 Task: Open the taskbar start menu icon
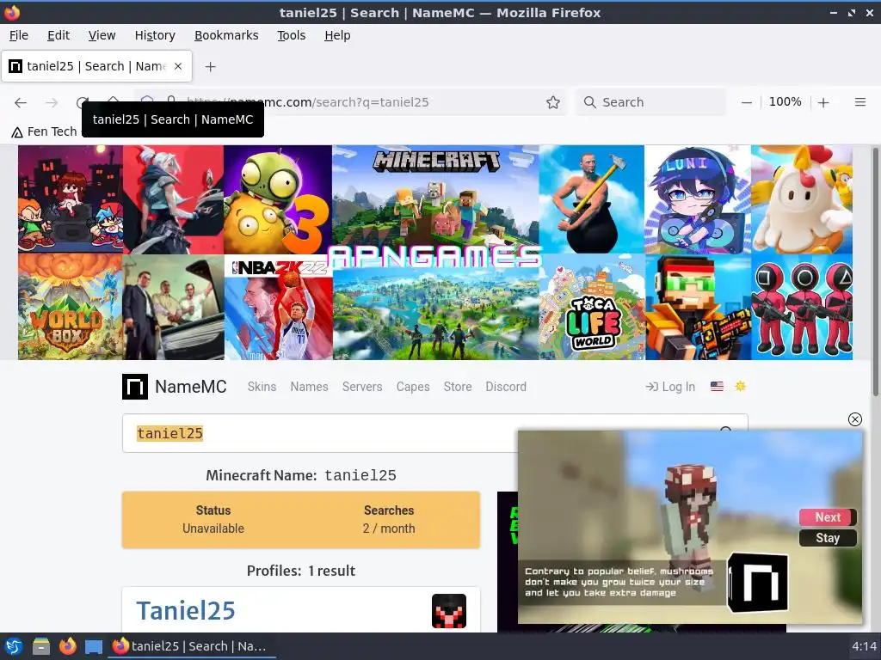(x=14, y=646)
